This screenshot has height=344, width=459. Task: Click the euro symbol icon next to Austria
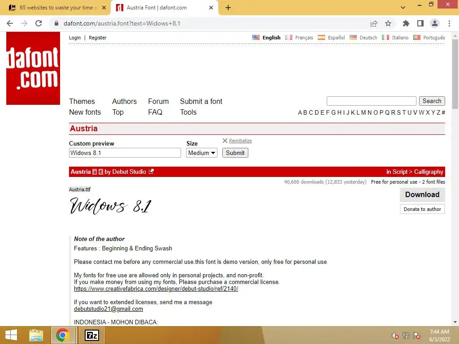click(x=101, y=172)
